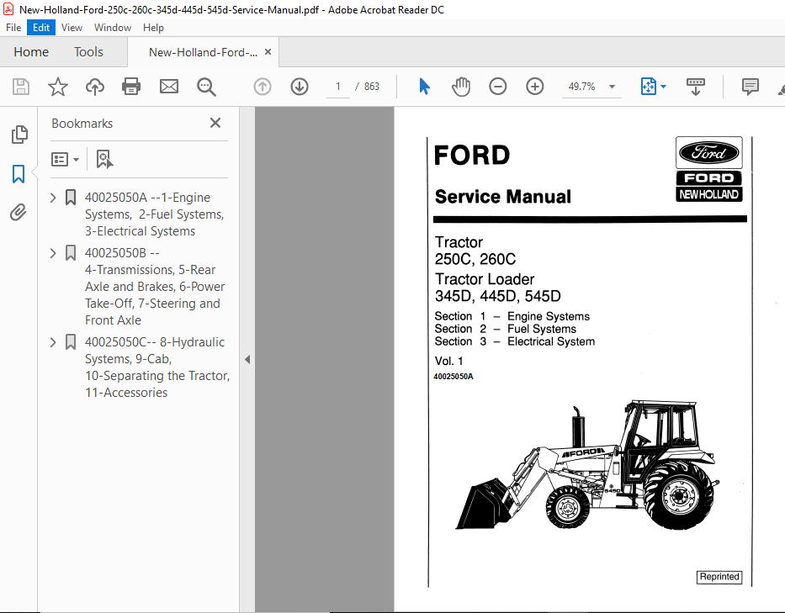Open the Attachments paperclip panel
The width and height of the screenshot is (785, 613).
click(19, 212)
